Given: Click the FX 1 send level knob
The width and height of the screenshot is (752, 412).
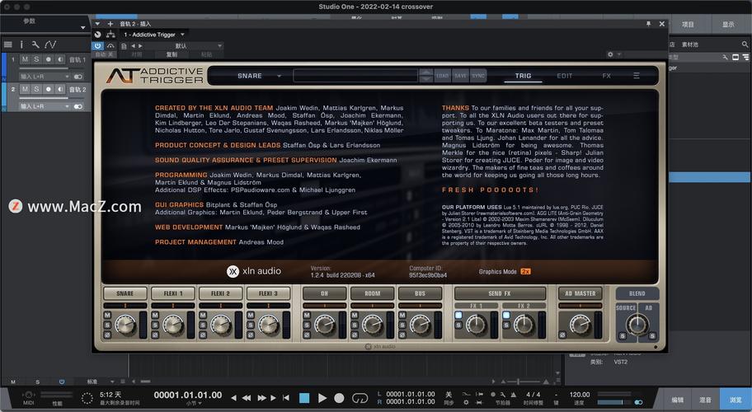Looking at the screenshot, I should [x=476, y=325].
